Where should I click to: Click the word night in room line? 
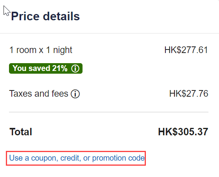(63, 50)
